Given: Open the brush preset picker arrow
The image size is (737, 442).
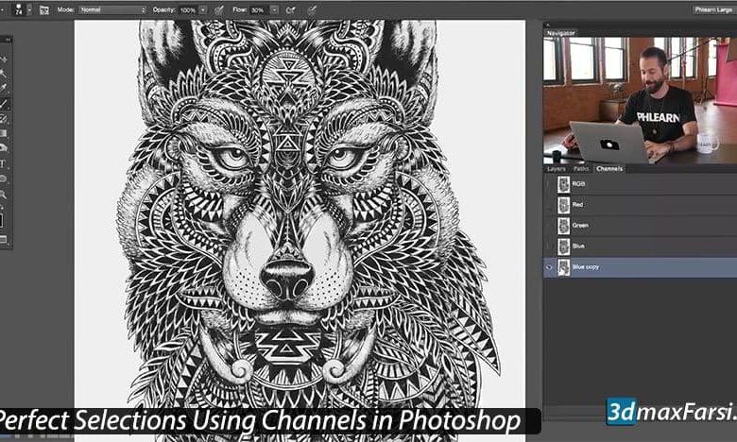Looking at the screenshot, I should pos(29,9).
